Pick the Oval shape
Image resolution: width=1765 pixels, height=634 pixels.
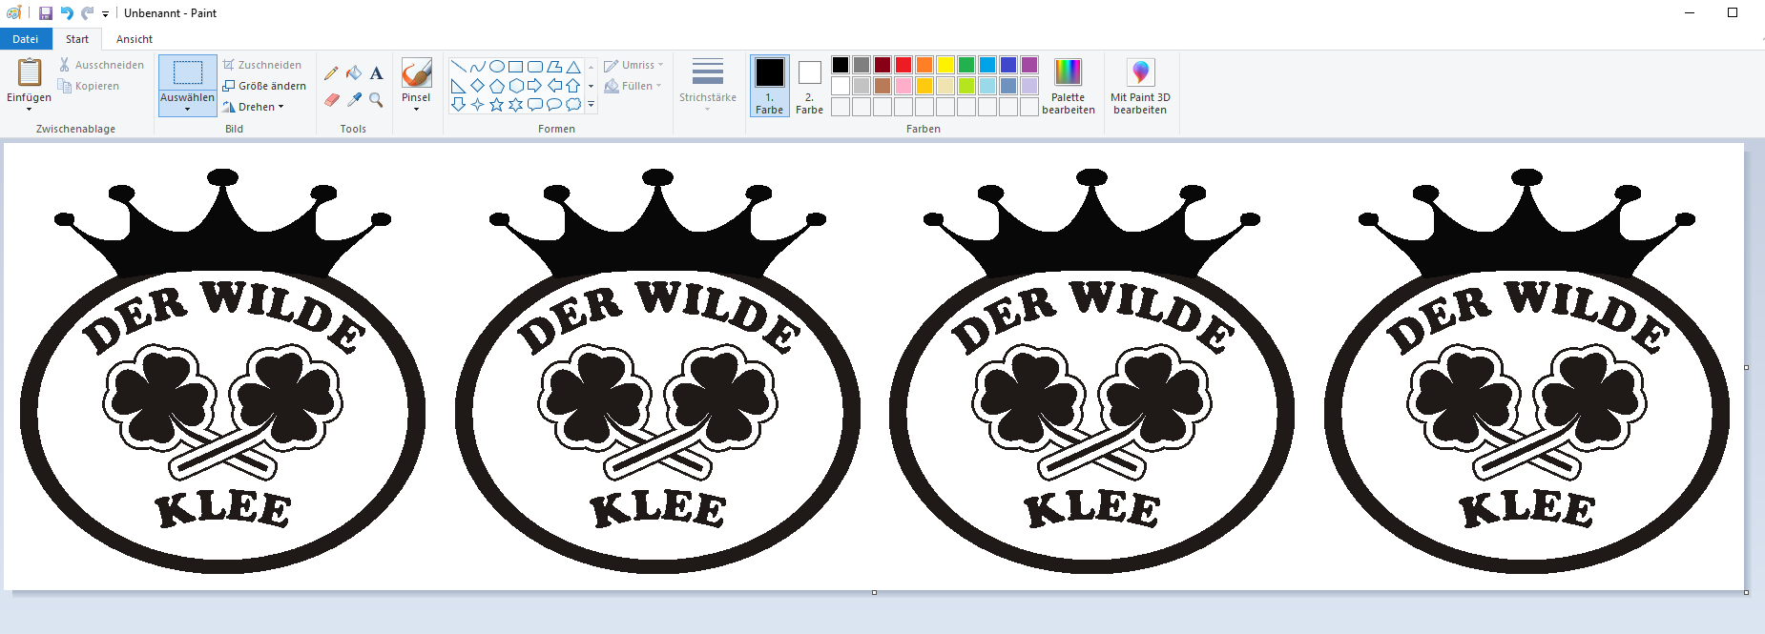click(x=497, y=67)
